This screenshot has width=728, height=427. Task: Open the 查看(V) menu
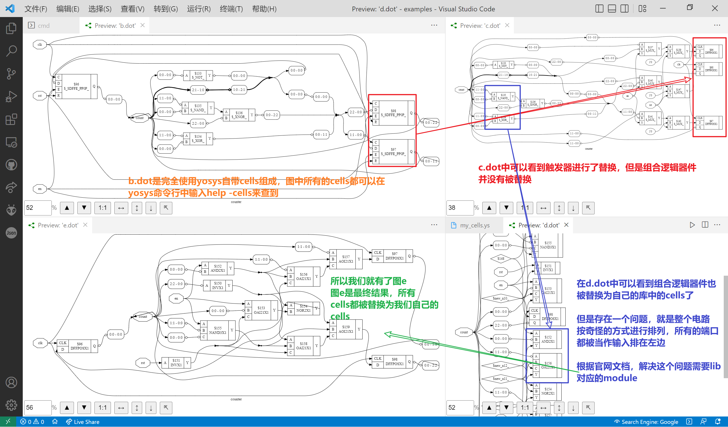[132, 9]
